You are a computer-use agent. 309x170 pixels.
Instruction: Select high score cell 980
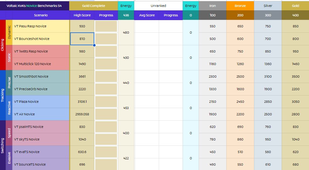pos(82,52)
